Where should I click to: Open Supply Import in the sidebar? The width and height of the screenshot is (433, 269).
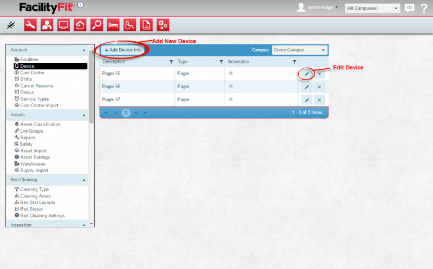coord(31,170)
